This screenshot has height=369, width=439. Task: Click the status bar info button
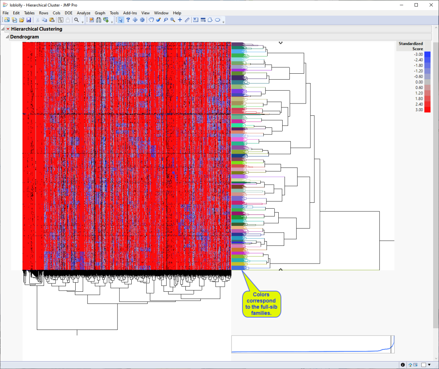[403, 365]
